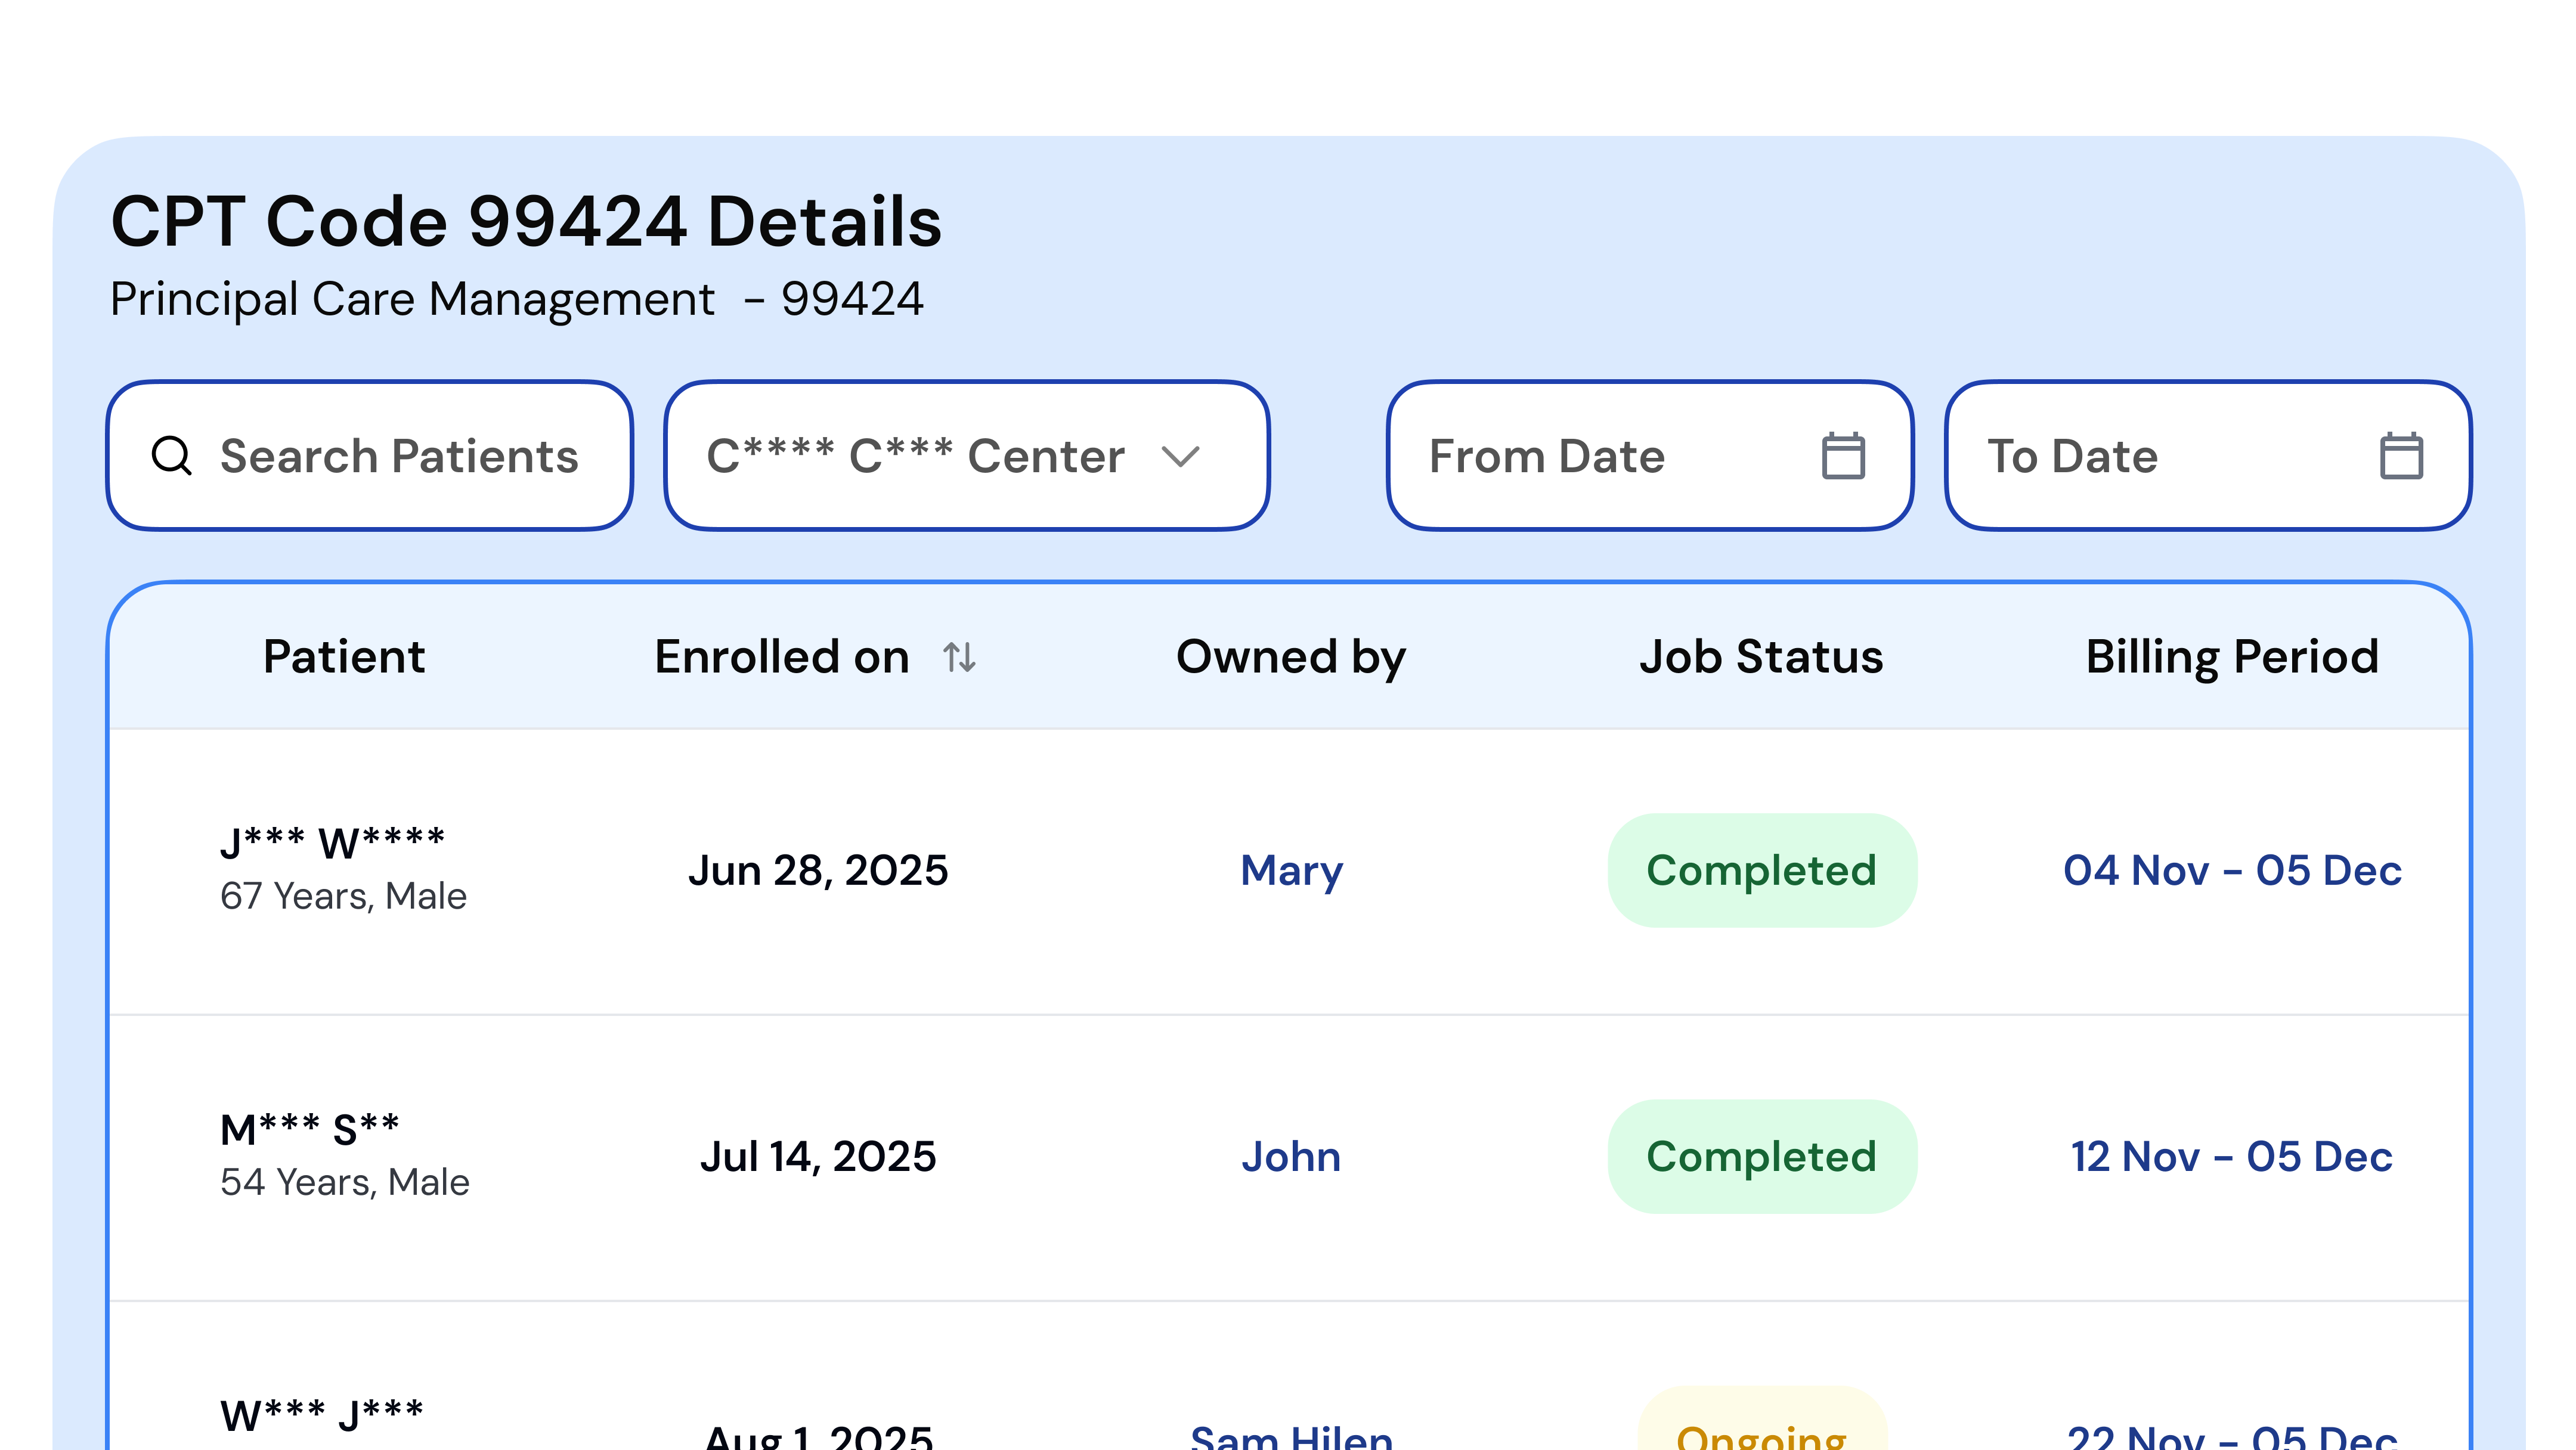The image size is (2576, 1450).
Task: Click the Completed badge in M*** S** row
Action: point(1763,1156)
